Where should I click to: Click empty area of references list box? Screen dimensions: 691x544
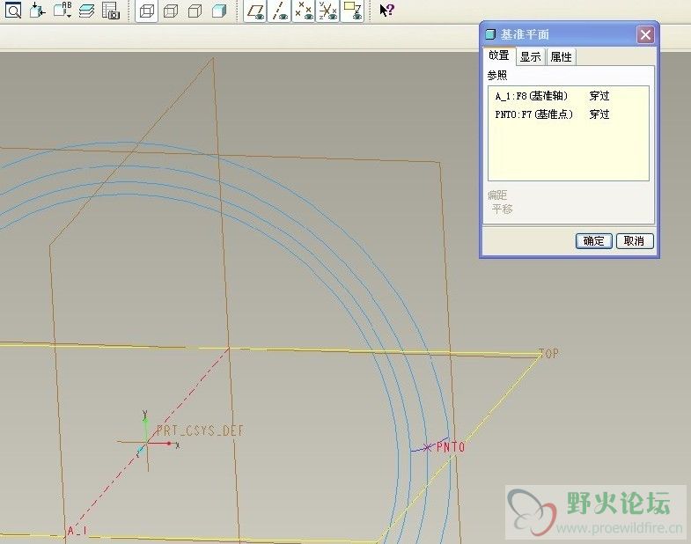coord(569,152)
